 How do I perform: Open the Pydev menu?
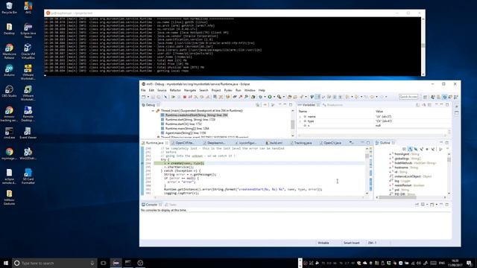point(228,90)
